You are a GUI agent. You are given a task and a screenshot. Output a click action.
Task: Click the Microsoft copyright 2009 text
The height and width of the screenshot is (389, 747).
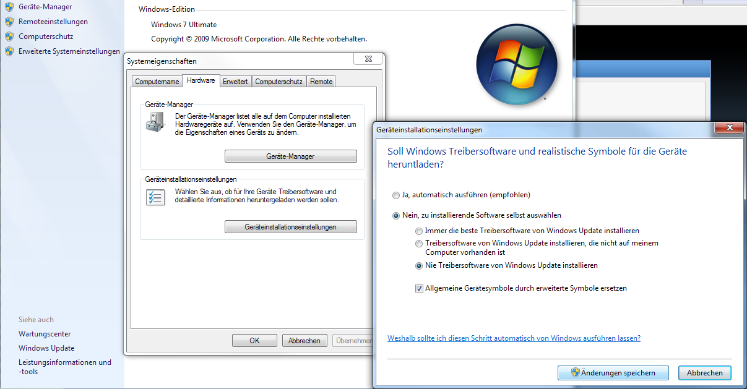[x=259, y=39]
